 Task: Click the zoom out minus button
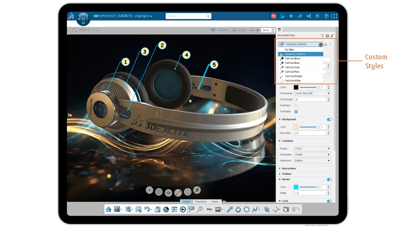[x=252, y=30]
